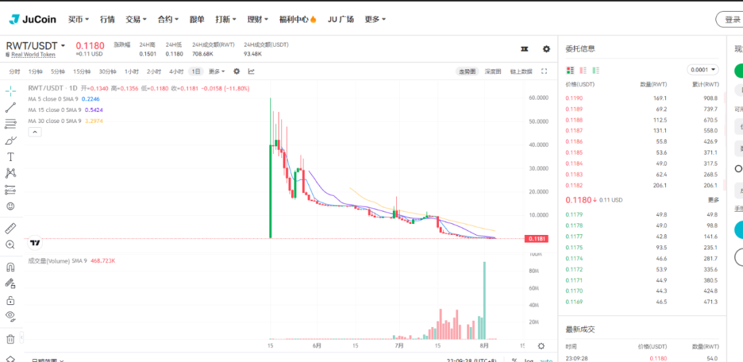Click the 0.1190 sell order price row
The image size is (743, 362).
click(x=574, y=98)
